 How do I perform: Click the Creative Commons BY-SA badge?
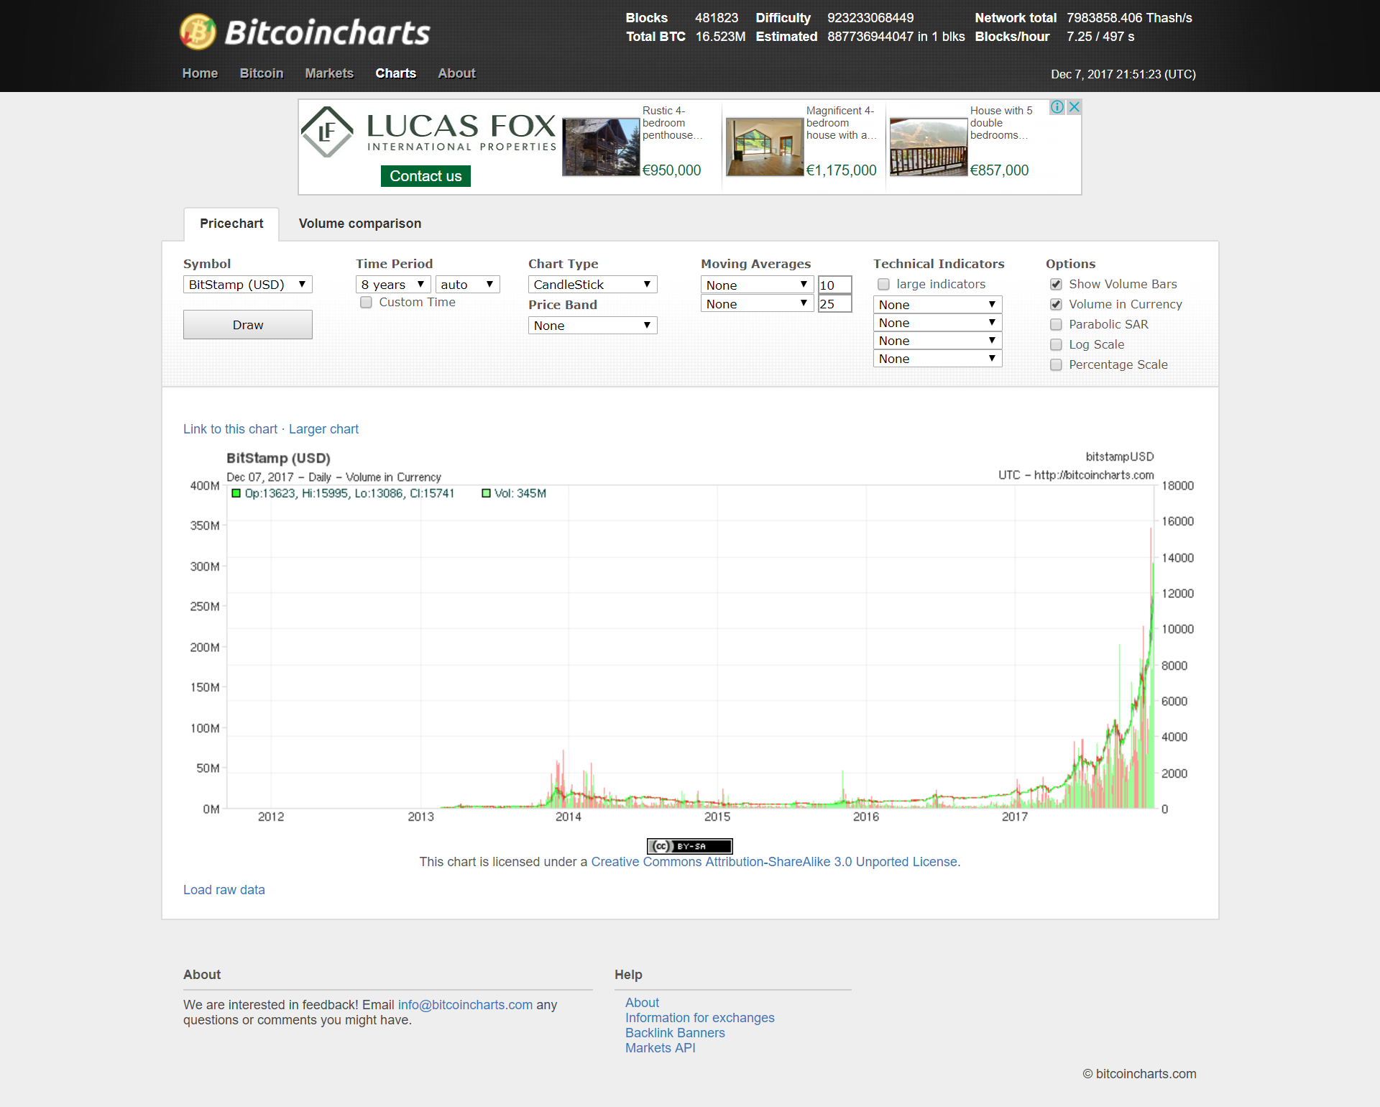point(690,846)
